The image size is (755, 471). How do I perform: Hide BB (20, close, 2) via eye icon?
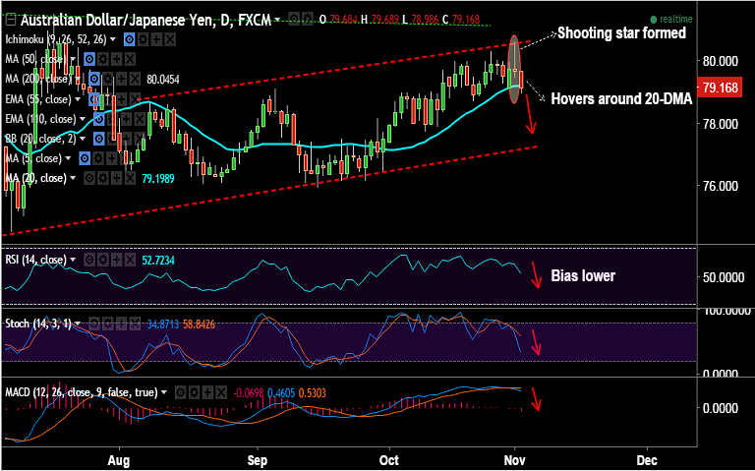coord(98,139)
